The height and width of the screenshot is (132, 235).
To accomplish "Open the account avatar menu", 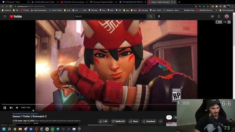I will point(227,16).
